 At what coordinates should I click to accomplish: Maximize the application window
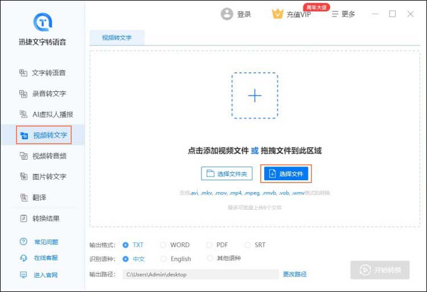tap(392, 14)
